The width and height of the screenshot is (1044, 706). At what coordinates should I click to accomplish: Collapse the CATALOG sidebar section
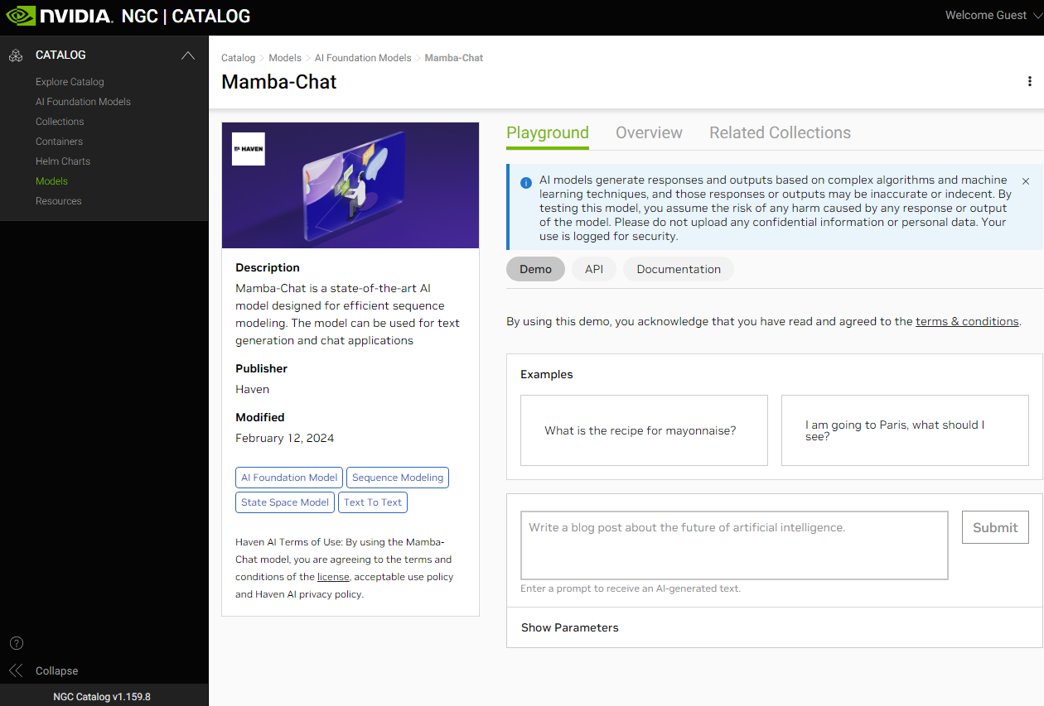point(188,55)
